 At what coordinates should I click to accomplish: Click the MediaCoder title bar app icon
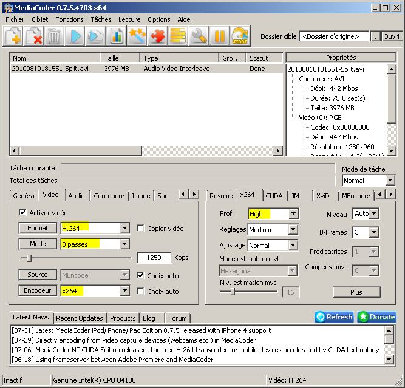(8, 8)
